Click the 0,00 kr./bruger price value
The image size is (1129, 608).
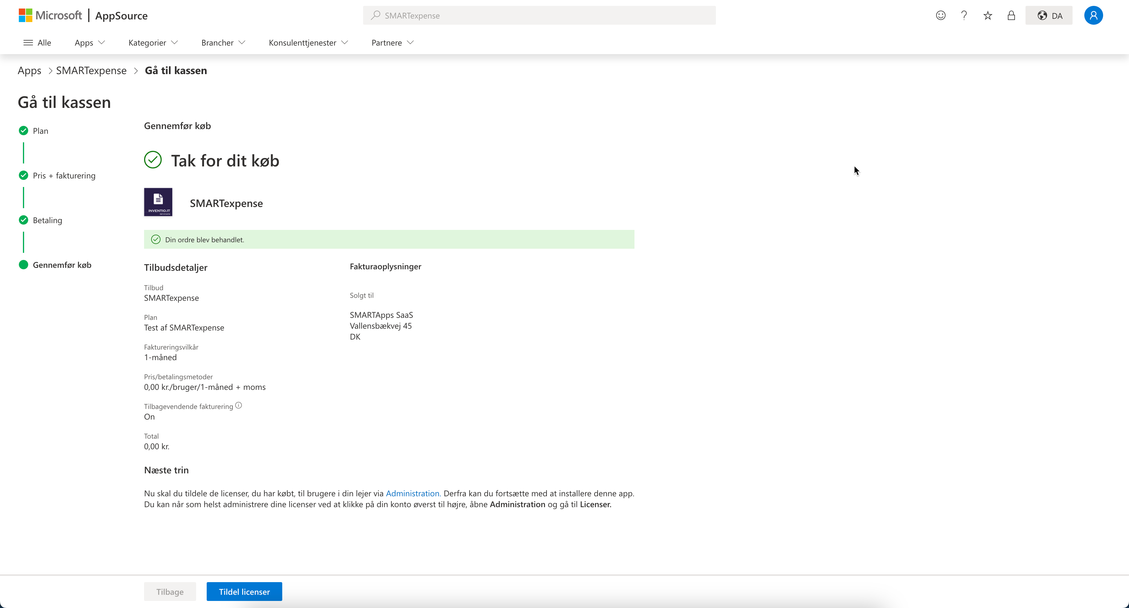[205, 387]
